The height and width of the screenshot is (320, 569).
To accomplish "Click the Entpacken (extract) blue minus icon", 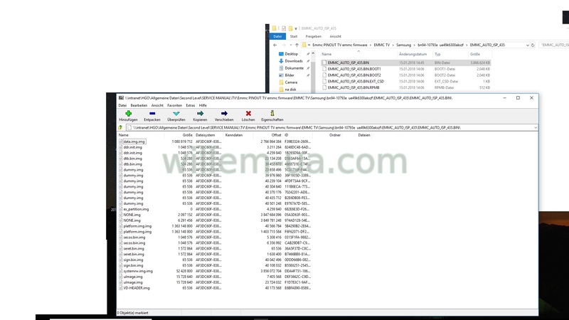I will tap(152, 113).
